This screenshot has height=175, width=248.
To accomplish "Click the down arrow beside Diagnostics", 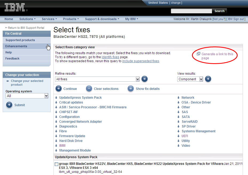I will 56,126.
